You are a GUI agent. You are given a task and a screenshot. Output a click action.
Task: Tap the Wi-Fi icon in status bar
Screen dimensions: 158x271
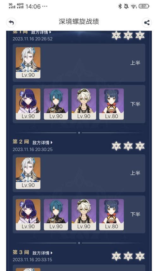click(x=134, y=6)
